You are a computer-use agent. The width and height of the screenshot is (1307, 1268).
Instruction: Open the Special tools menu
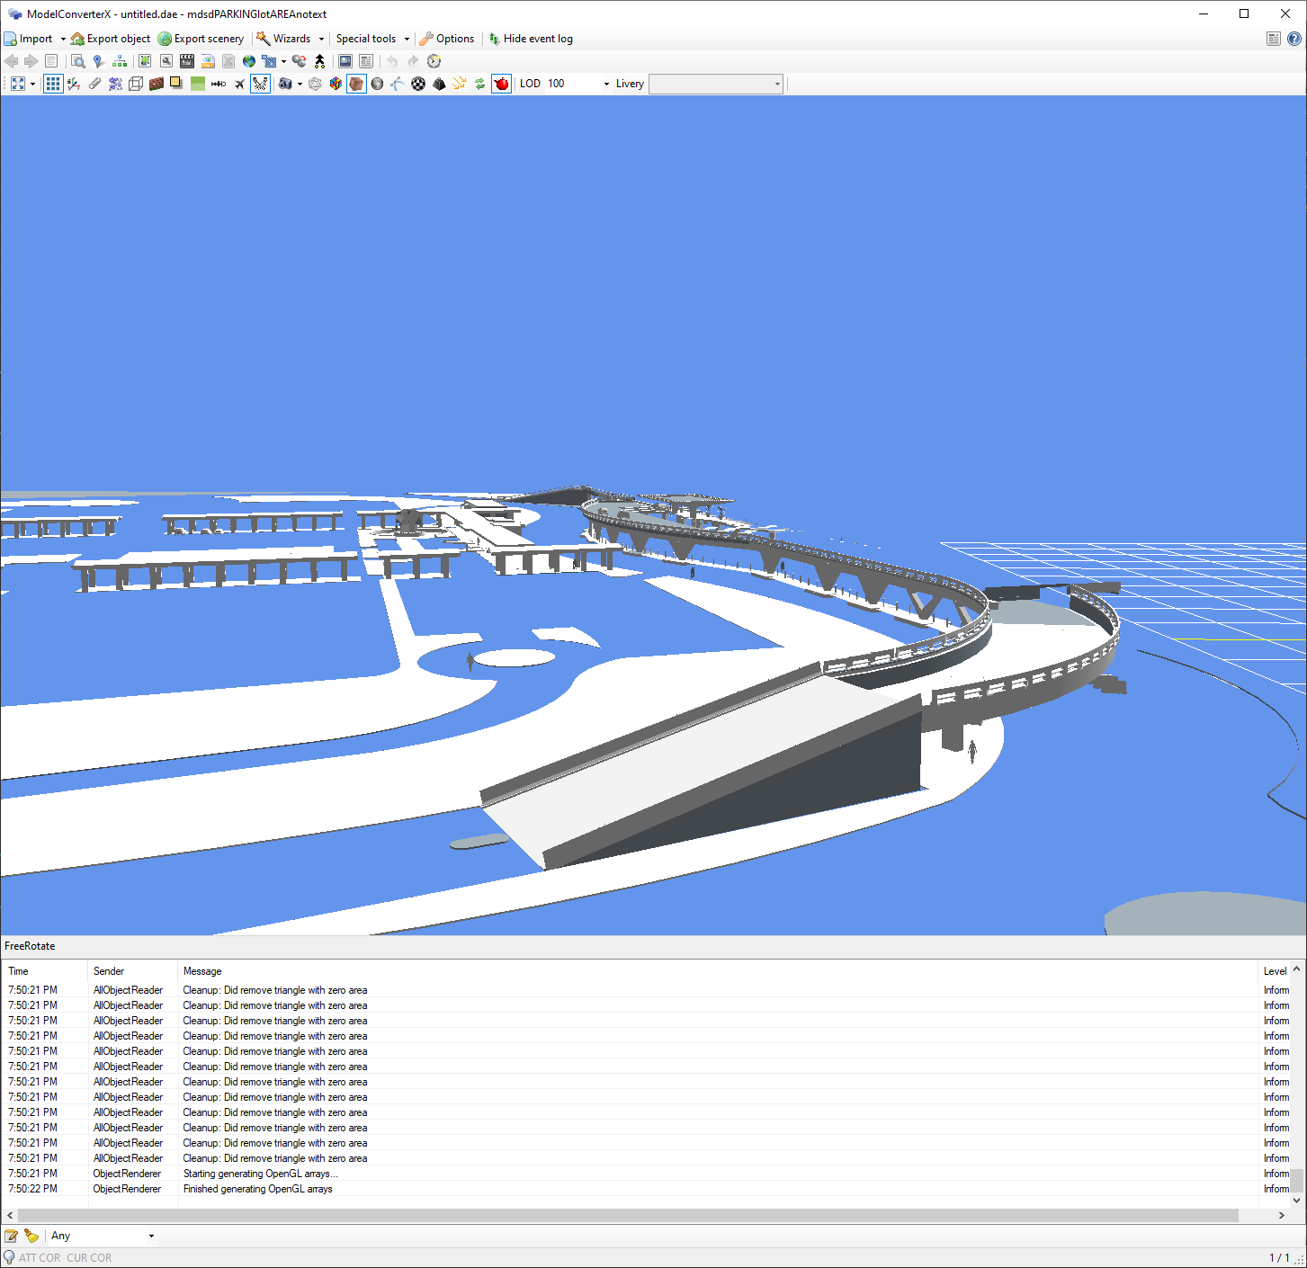point(366,39)
